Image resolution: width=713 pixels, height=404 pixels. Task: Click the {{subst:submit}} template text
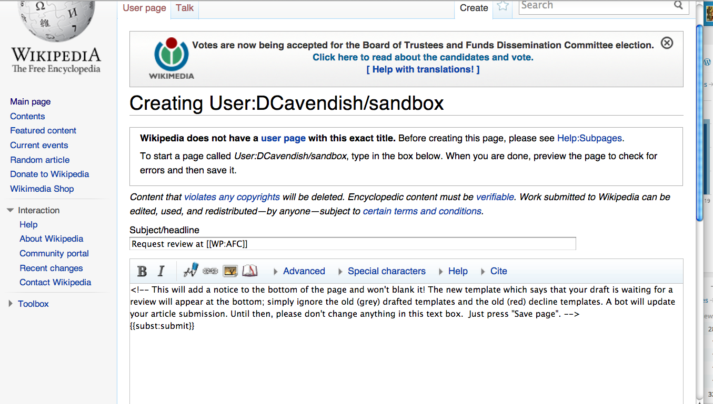click(163, 326)
